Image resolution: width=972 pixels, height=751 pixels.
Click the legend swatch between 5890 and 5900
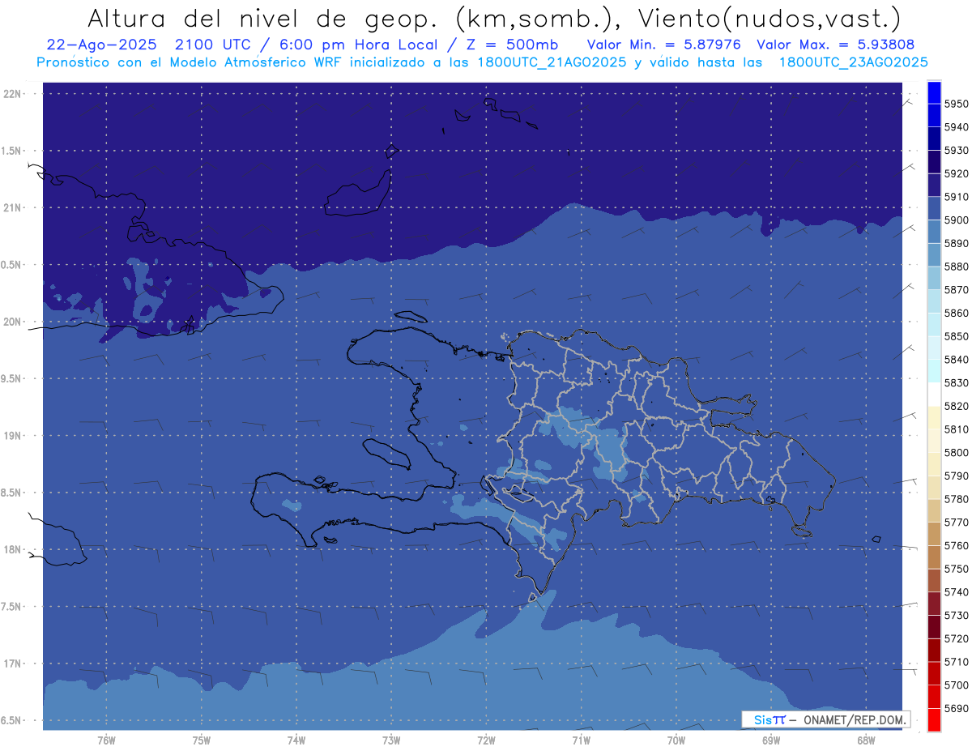pos(934,232)
